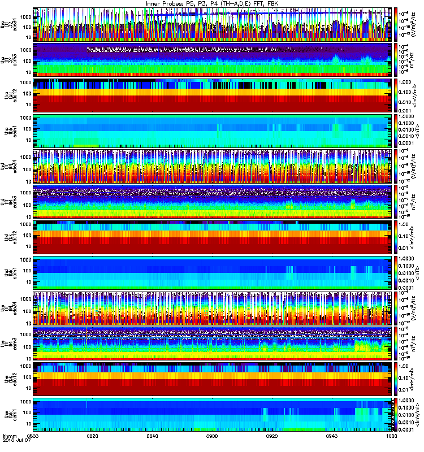Click the color bar beside the fff scm3 panel
The height and width of the screenshot is (452, 424).
396,344
